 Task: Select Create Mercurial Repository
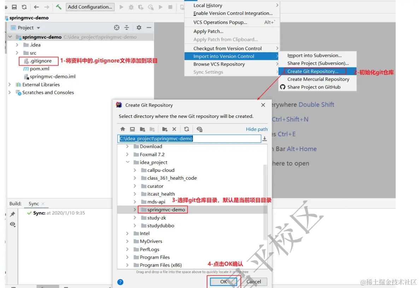pyautogui.click(x=317, y=79)
